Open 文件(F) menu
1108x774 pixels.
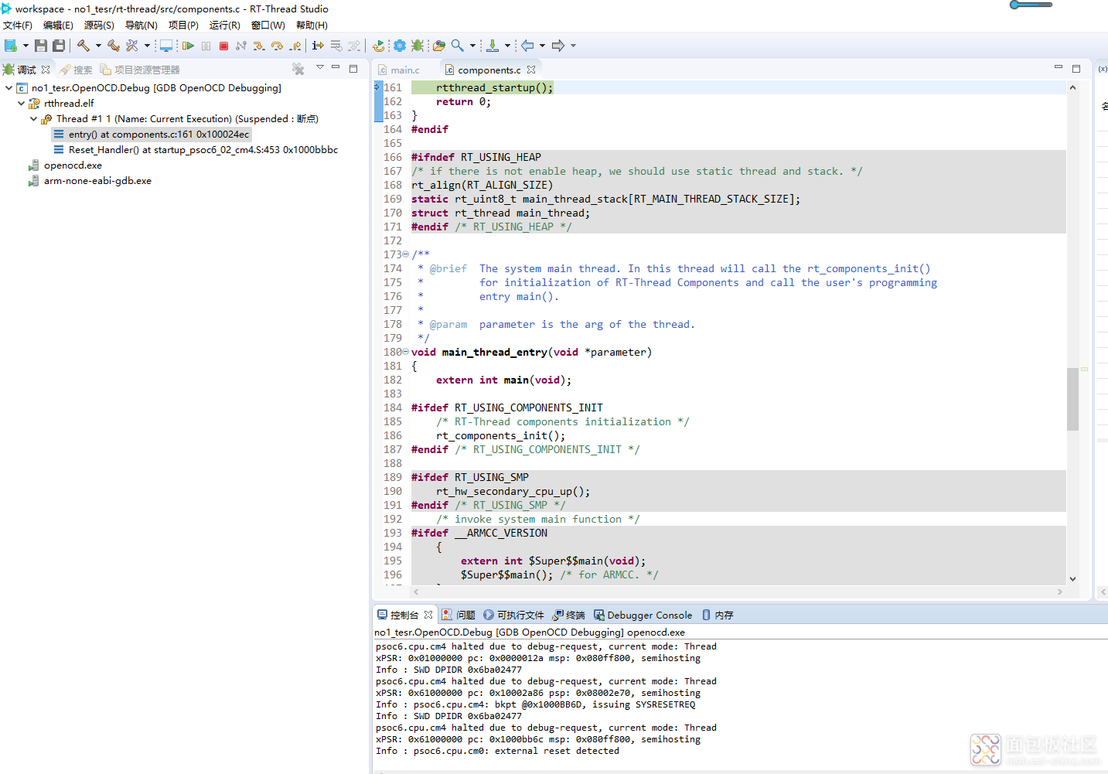18,26
